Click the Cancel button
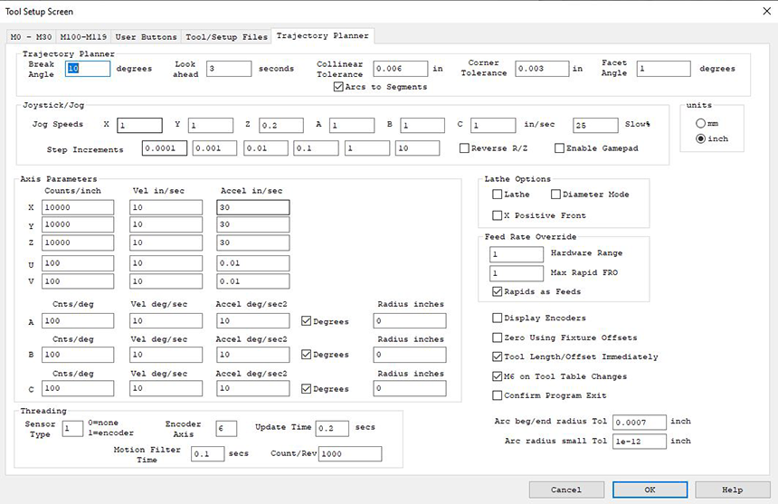This screenshot has width=778, height=504. (566, 490)
